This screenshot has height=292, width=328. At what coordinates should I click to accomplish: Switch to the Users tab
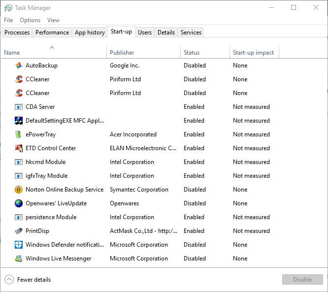[145, 32]
